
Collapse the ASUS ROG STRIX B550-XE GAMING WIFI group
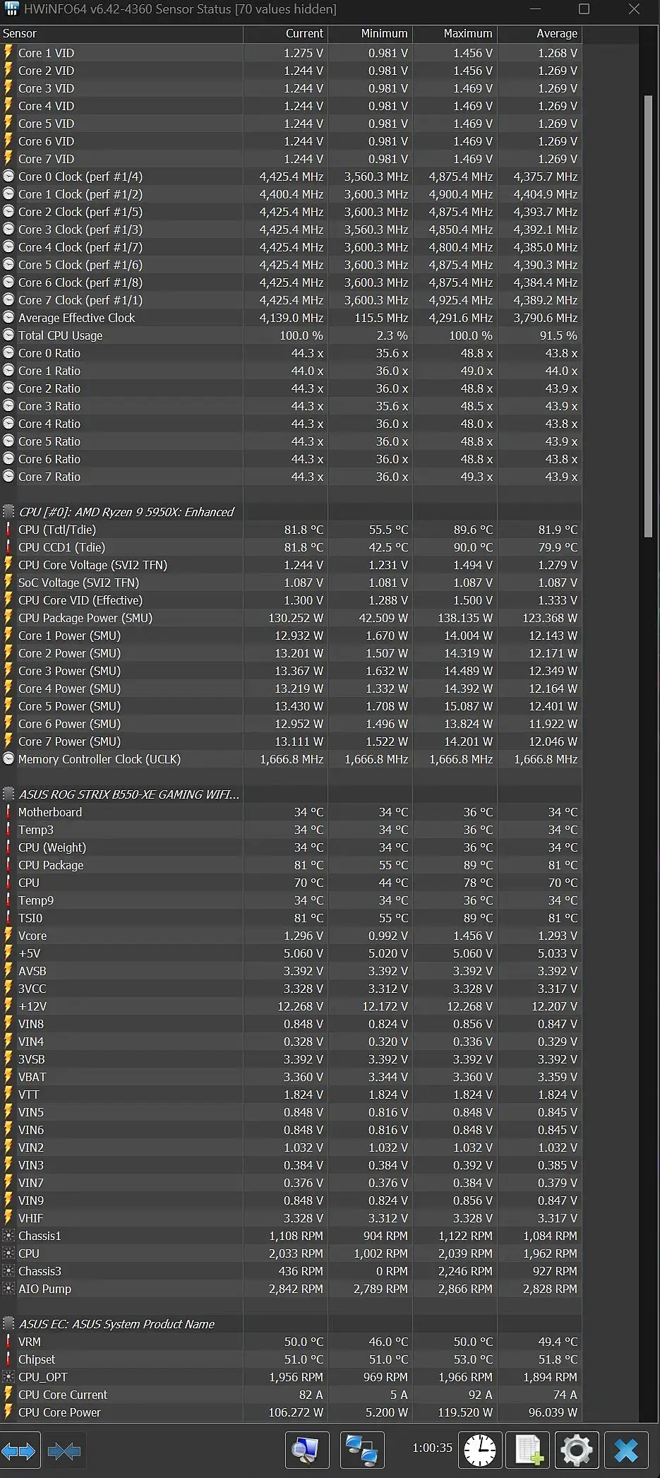pos(129,794)
